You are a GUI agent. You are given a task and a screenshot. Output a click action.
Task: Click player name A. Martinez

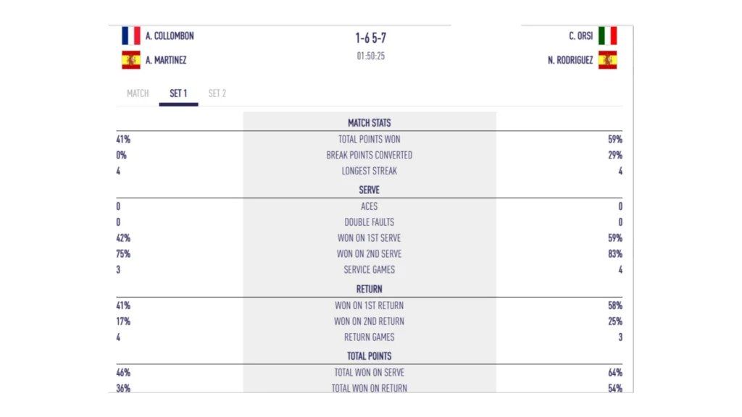pos(166,60)
